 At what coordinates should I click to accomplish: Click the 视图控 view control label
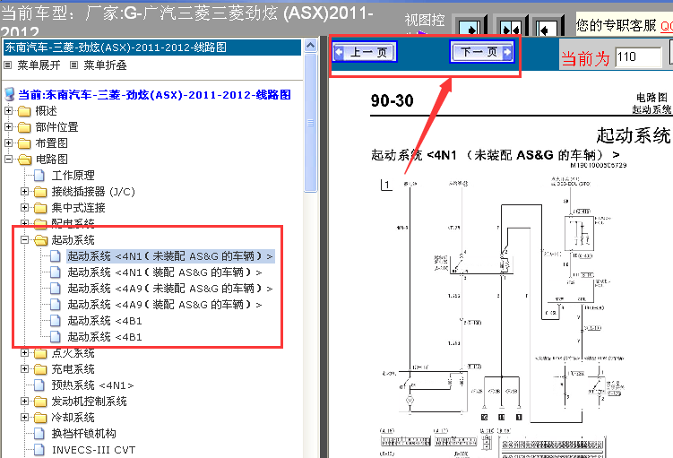coord(425,21)
